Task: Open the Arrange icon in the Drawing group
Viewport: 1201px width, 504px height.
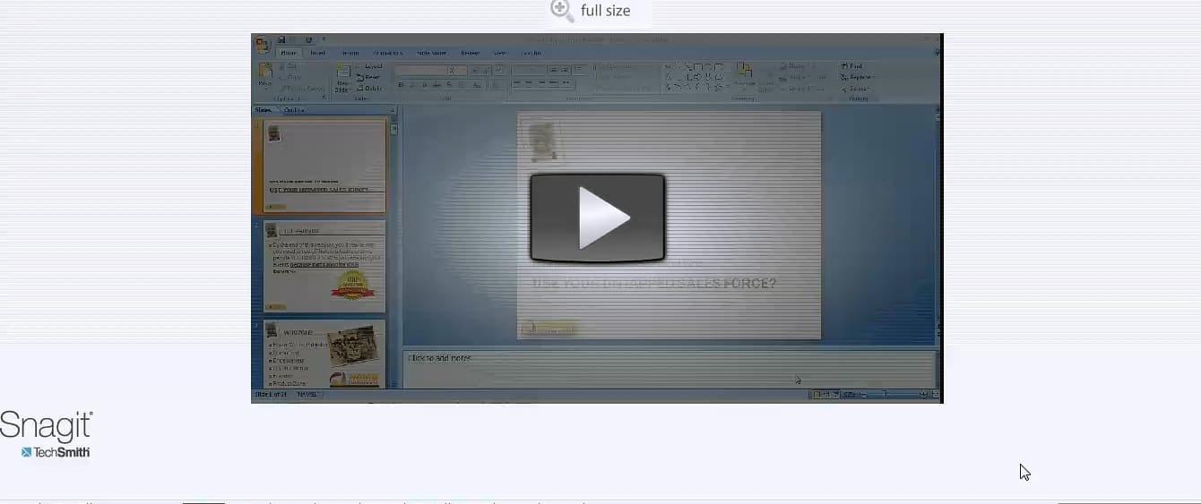Action: [743, 72]
